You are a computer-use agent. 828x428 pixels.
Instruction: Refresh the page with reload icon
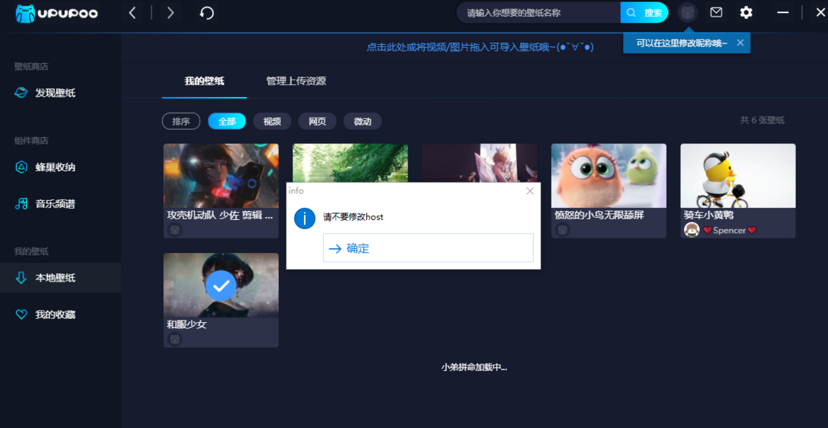(207, 13)
